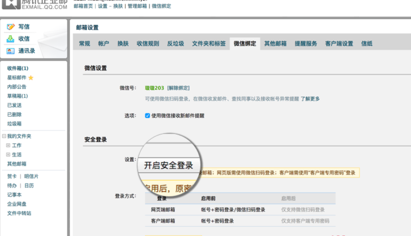Open the 草稿箱(1) drafts folder
411x236 pixels.
click(x=17, y=96)
